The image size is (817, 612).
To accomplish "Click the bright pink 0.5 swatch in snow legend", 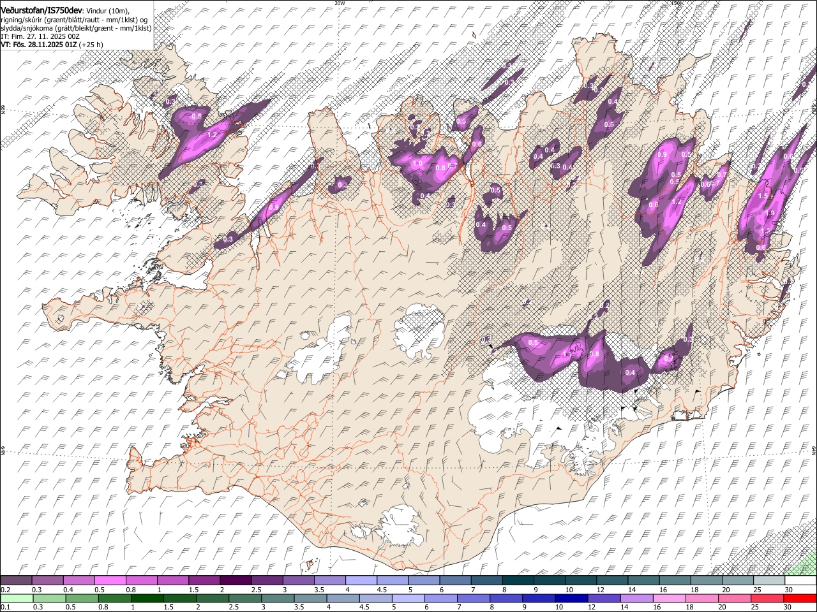I will [x=110, y=581].
